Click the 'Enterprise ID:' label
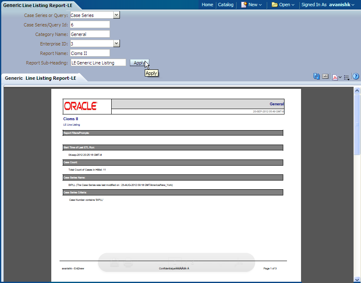Screen dimensions: 361x283 (54, 44)
